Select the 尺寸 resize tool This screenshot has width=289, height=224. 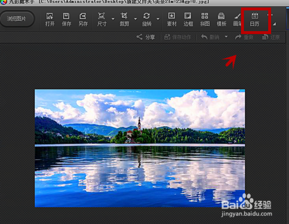102,19
